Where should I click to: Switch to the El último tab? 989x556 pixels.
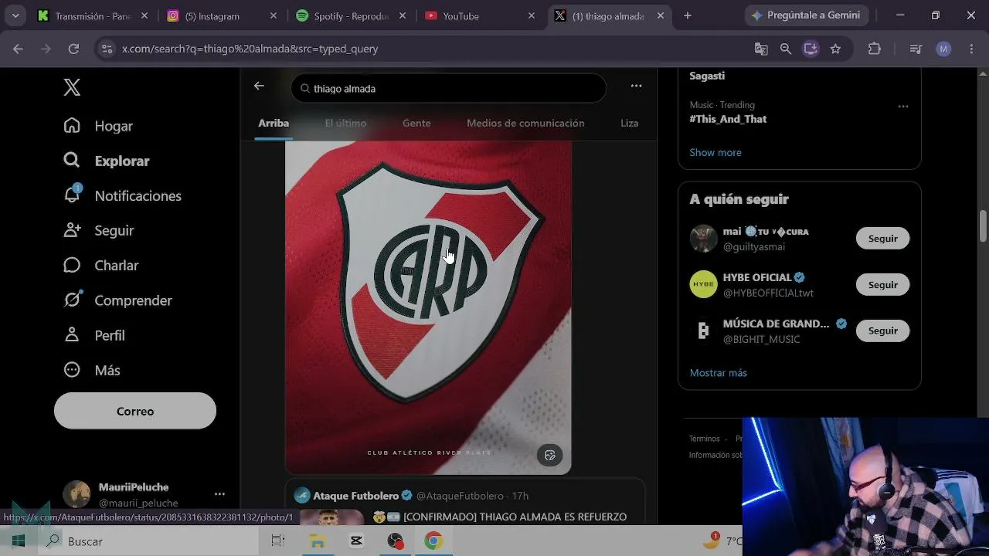coord(345,123)
